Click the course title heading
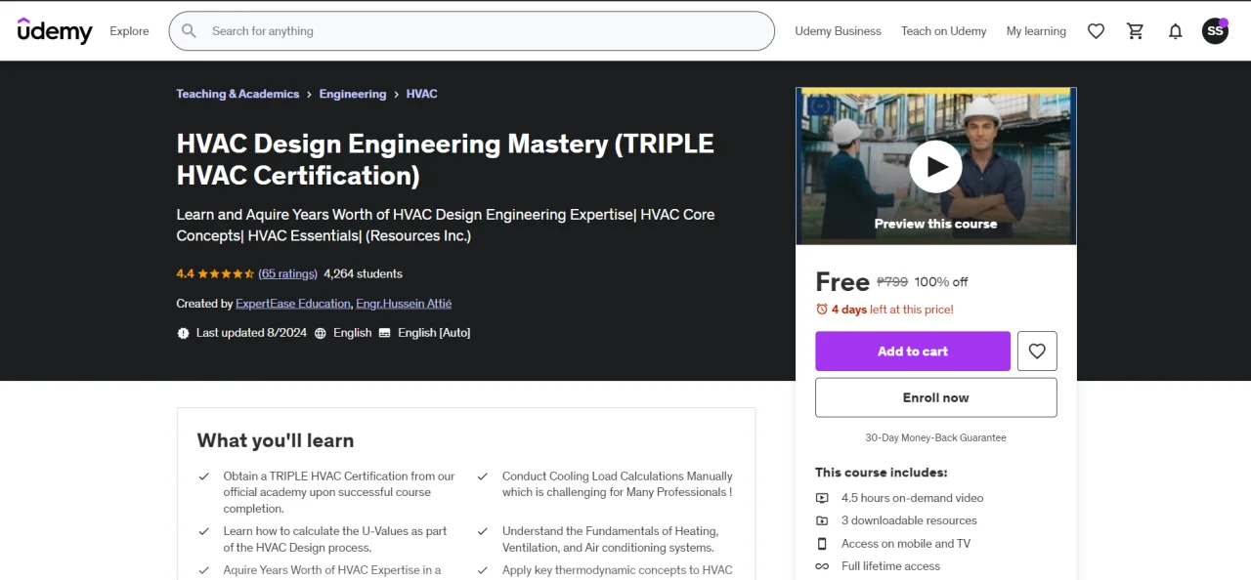 click(x=445, y=159)
